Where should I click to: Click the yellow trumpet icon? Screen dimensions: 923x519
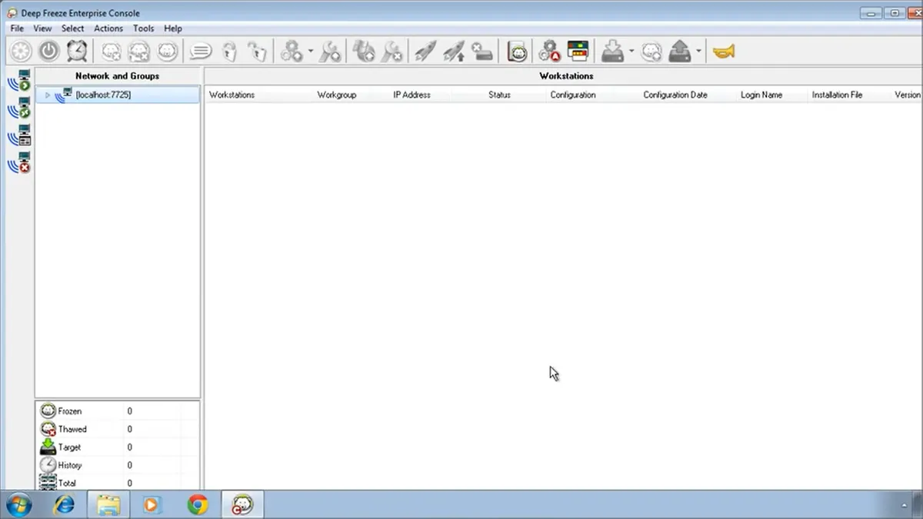click(x=723, y=52)
